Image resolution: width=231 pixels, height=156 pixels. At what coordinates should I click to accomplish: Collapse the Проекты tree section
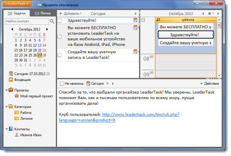point(7,90)
